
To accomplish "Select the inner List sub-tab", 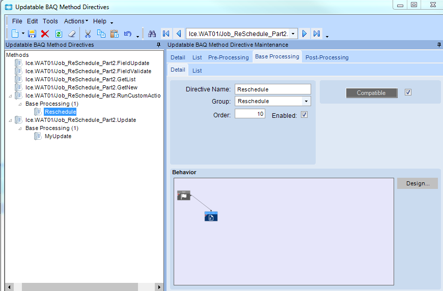I will pos(197,71).
